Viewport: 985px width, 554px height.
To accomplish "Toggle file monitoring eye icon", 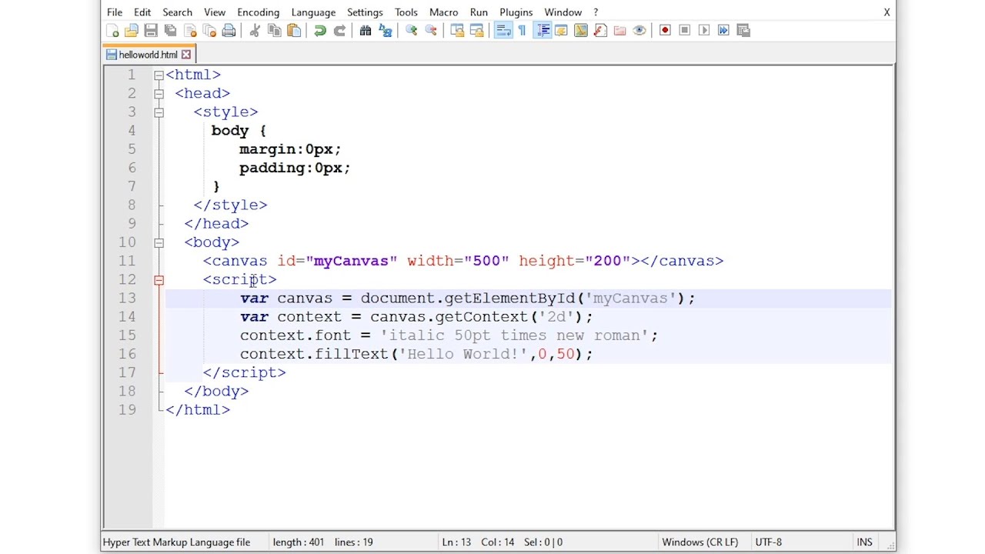I will point(639,30).
